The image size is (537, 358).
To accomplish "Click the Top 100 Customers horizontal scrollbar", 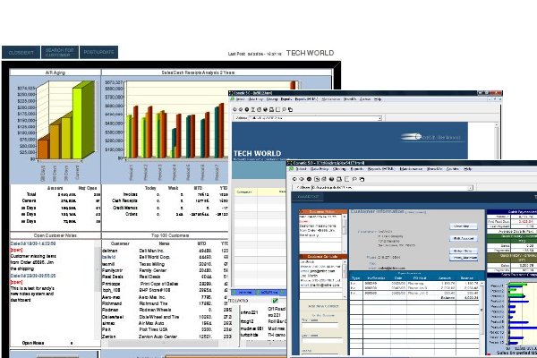I will (x=168, y=343).
